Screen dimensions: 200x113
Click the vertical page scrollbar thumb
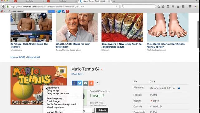click(x=198, y=34)
